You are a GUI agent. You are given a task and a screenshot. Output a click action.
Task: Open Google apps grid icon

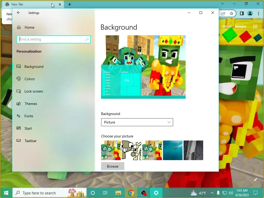point(255,27)
